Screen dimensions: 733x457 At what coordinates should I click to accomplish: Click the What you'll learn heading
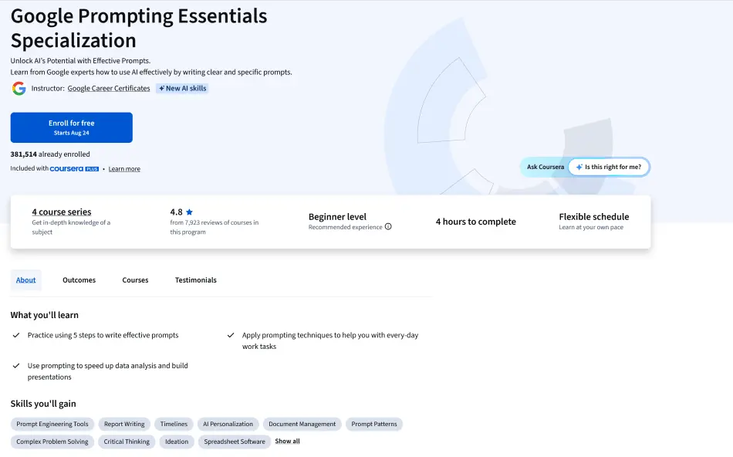pos(45,315)
